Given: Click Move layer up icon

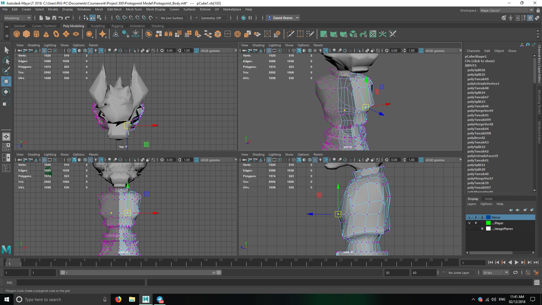Looking at the screenshot, I should pos(511,210).
